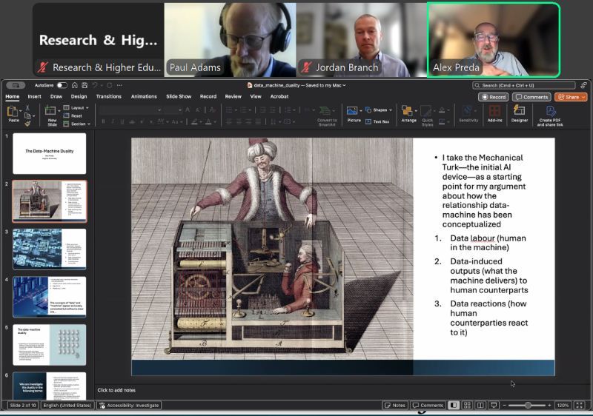Click the collaboration icon beside Search

[583, 85]
